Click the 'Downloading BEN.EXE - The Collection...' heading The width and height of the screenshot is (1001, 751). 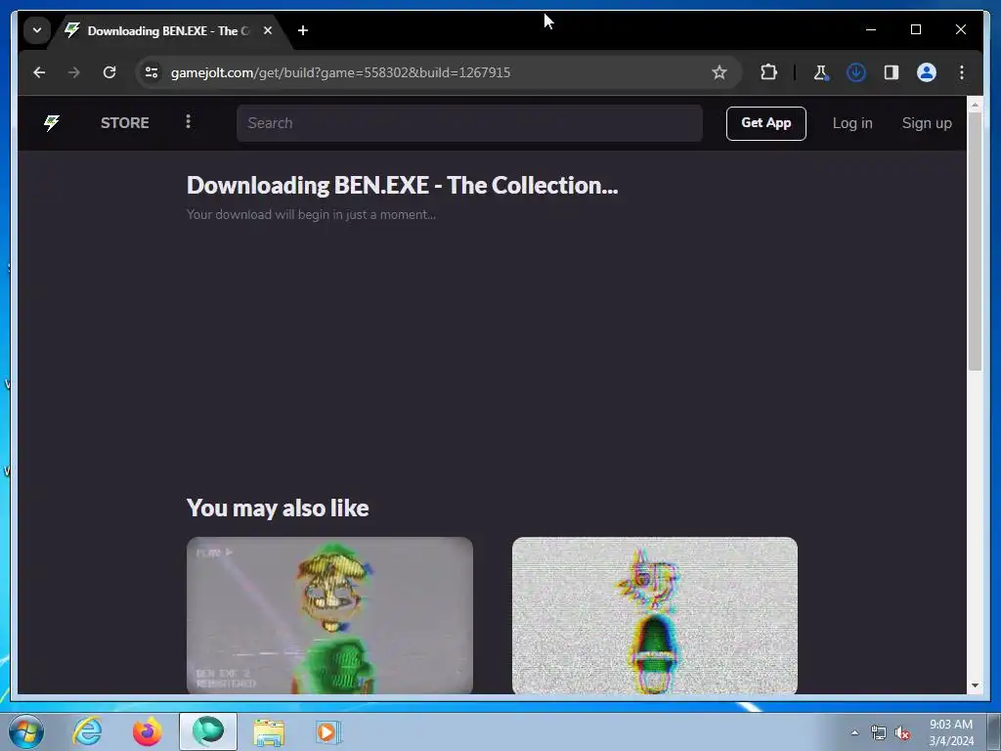pos(402,185)
